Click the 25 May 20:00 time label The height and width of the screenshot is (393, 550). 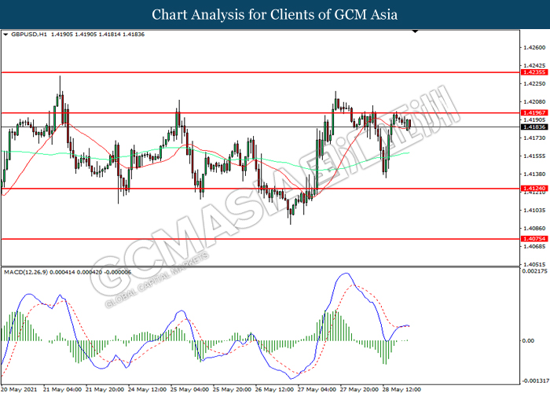(232, 390)
